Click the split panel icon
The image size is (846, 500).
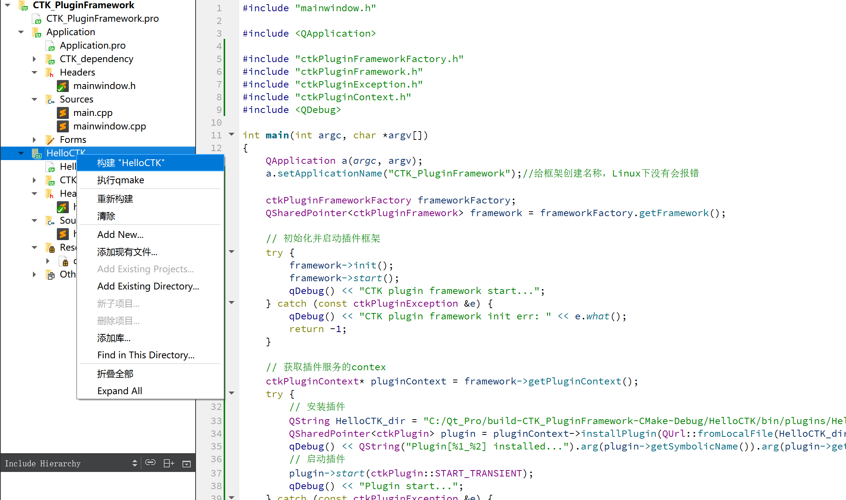point(169,463)
